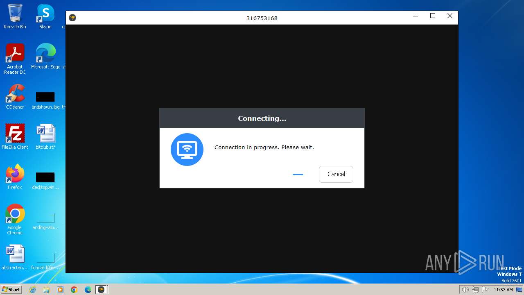This screenshot has height=295, width=524.
Task: Select Microsoft Edge desktop shortcut
Action: [x=45, y=57]
